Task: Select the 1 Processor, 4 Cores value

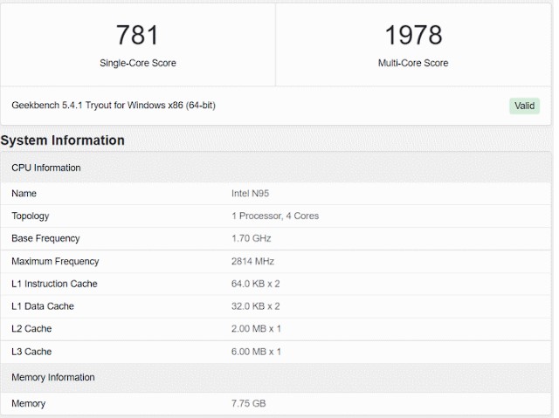Action: click(x=275, y=216)
